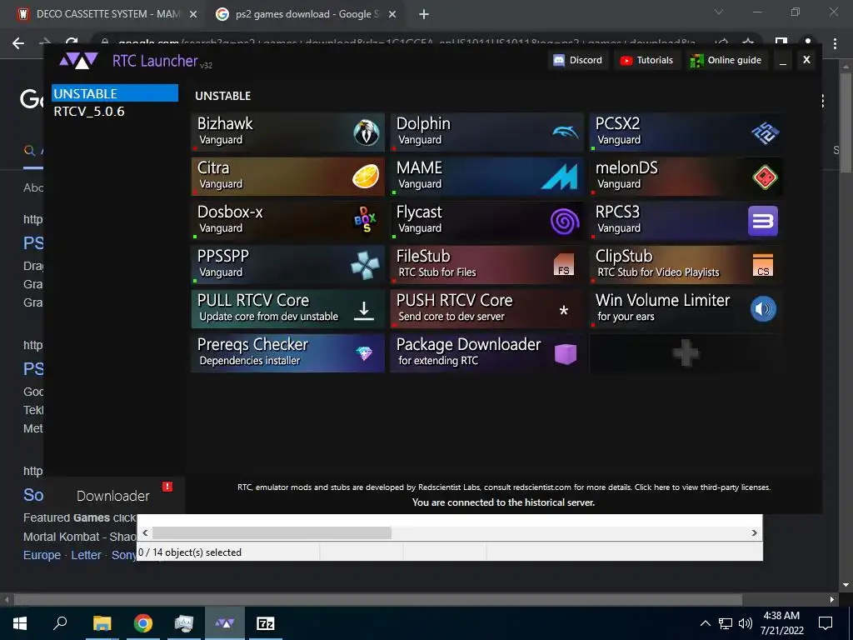
Task: Open MAME Vanguard with its blue M logo
Action: point(559,177)
